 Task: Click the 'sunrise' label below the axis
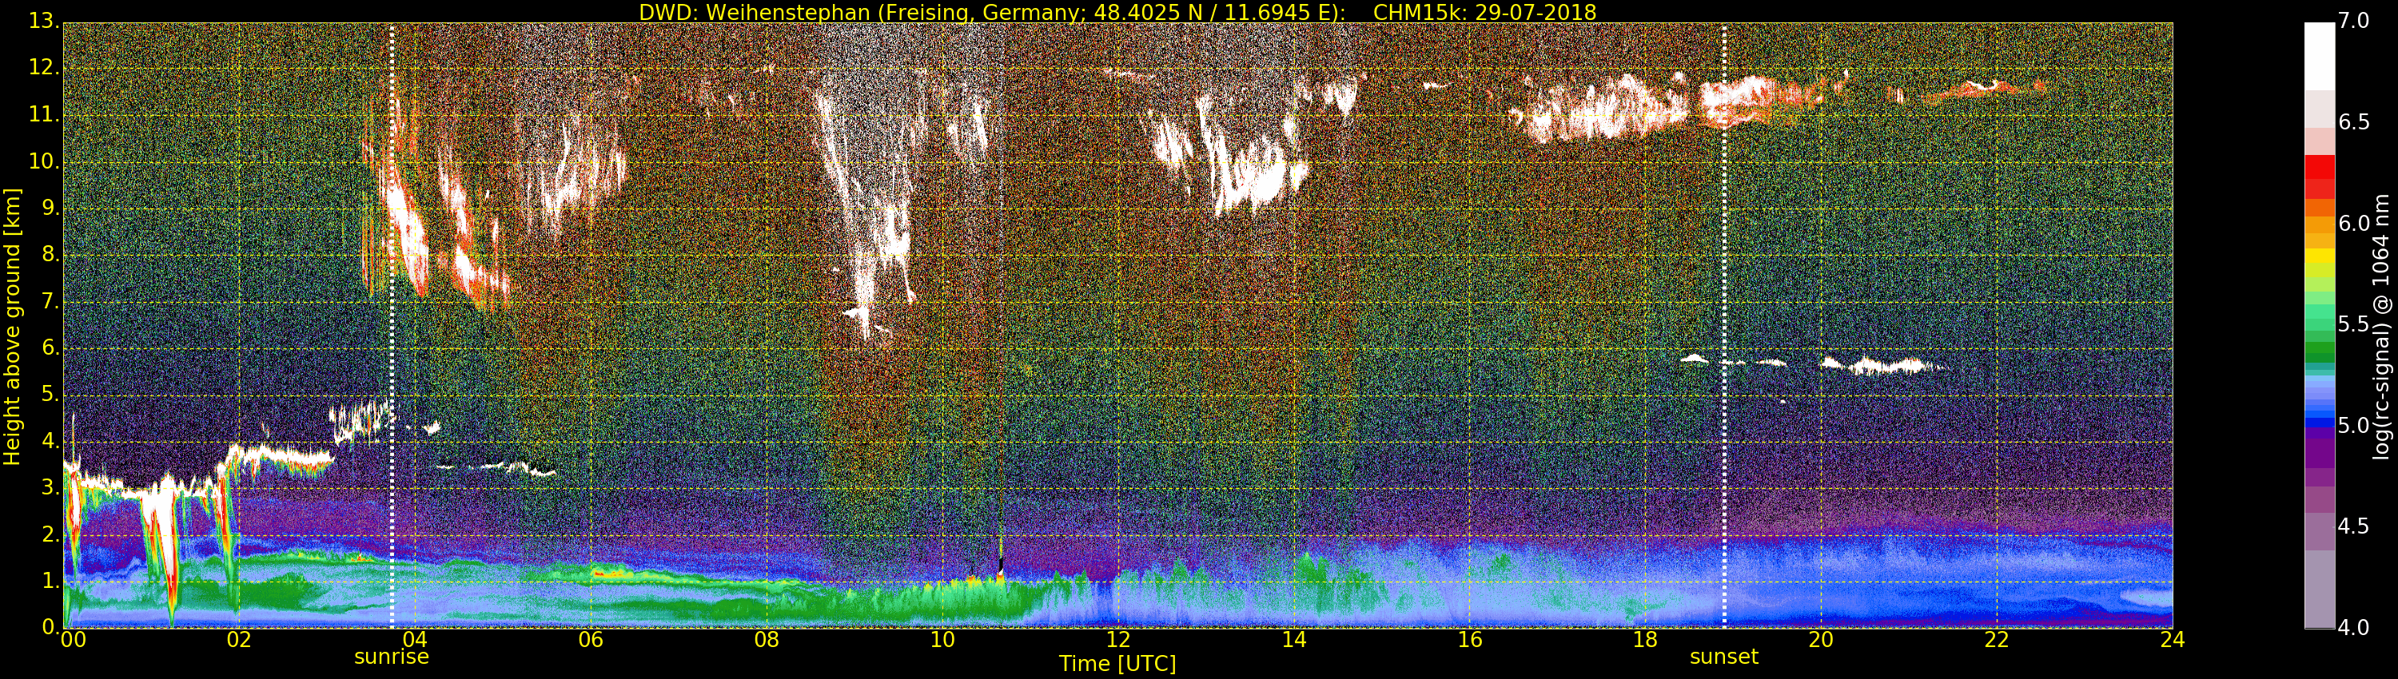391,657
